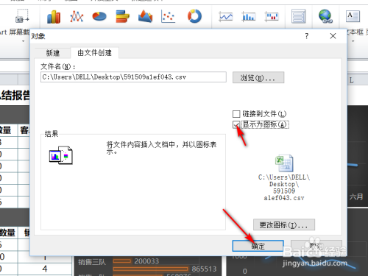The height and width of the screenshot is (276, 368).
Task: Insert a line sparkline from ribbon
Action: pyautogui.click(x=226, y=17)
